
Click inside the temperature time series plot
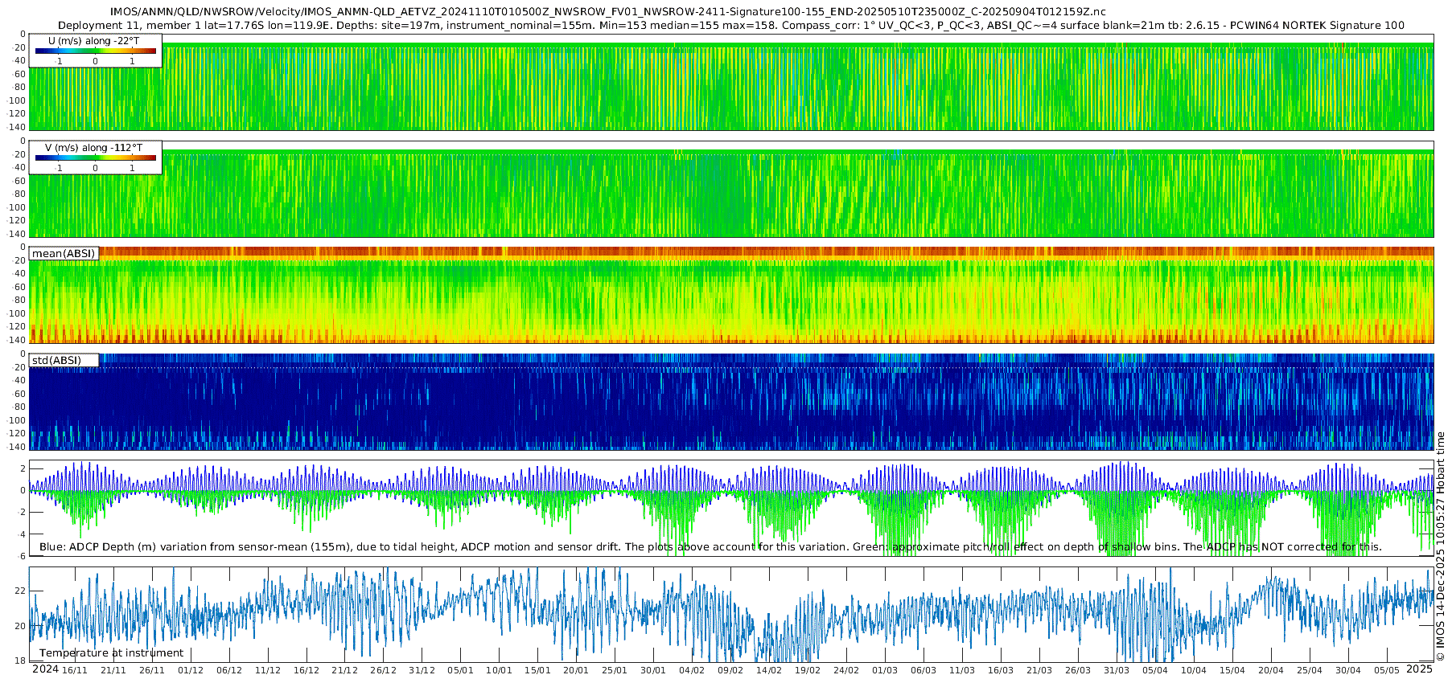click(731, 614)
